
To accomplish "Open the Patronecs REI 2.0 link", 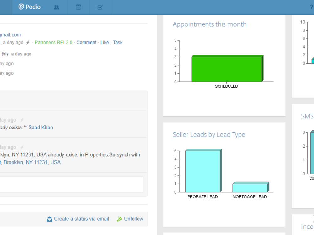I will click(x=53, y=42).
